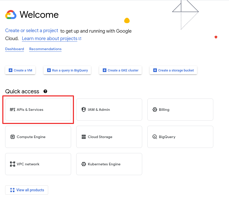The width and height of the screenshot is (229, 198).
Task: Click the shield icon for IAM & Admin
Action: point(83,110)
